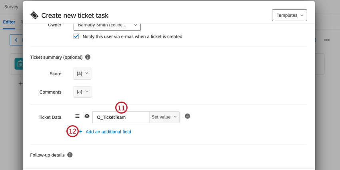Toggle the eye visibility of Q_TicketTeam field
This screenshot has width=340, height=170.
87,116
